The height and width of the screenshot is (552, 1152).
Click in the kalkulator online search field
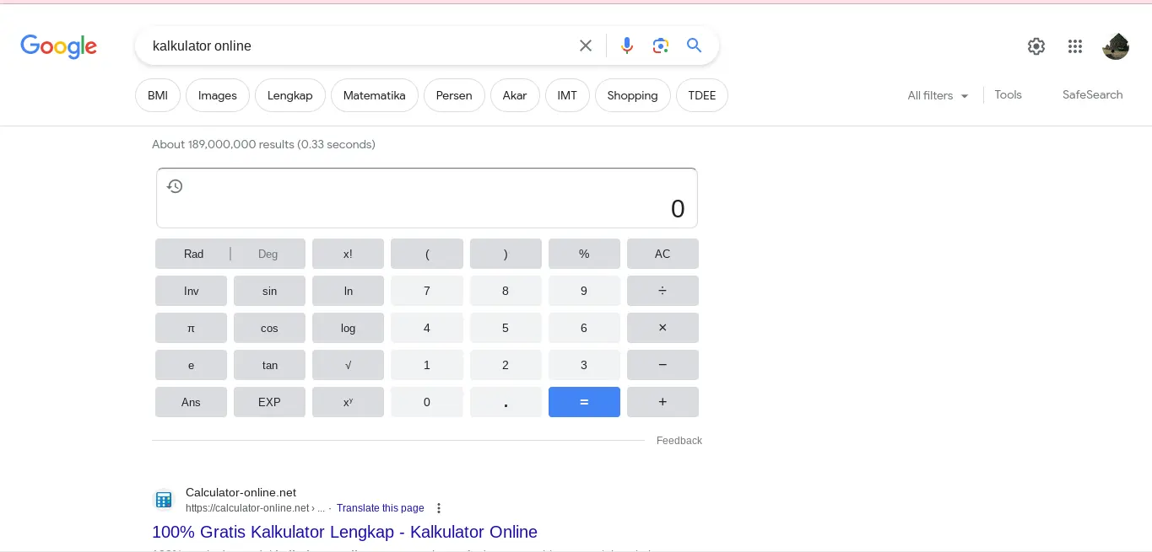coord(354,46)
